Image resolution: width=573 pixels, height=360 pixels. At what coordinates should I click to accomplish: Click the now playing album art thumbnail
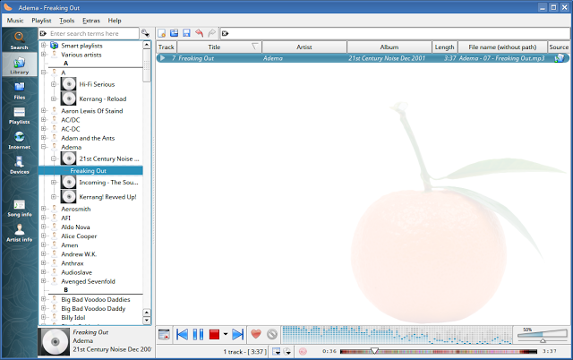(55, 342)
